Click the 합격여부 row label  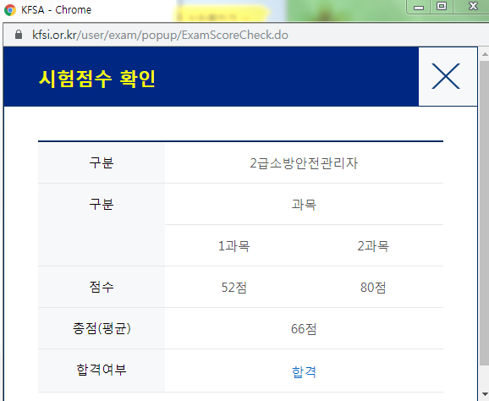pyautogui.click(x=102, y=370)
